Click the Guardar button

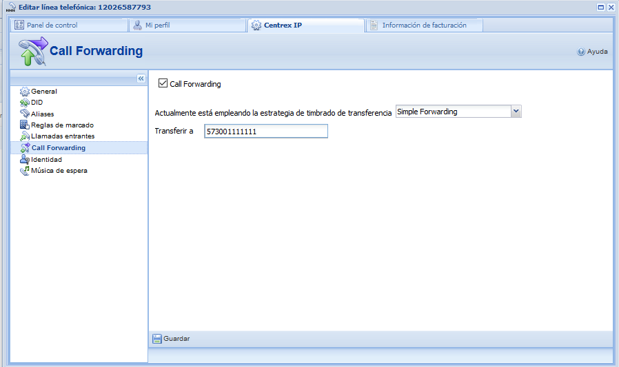pos(172,339)
